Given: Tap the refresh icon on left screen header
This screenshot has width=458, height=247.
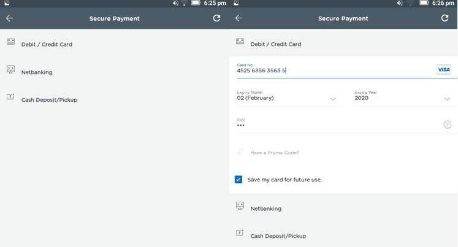Looking at the screenshot, I should pos(216,18).
